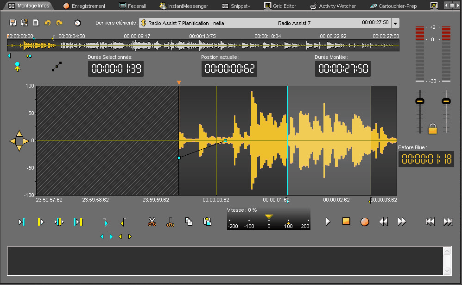This screenshot has width=462, height=285.
Task: Open the Grid Editor tab
Action: click(280, 6)
